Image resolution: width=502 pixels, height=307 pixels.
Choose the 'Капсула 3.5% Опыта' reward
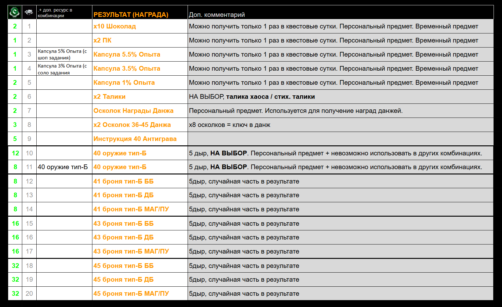tap(127, 68)
